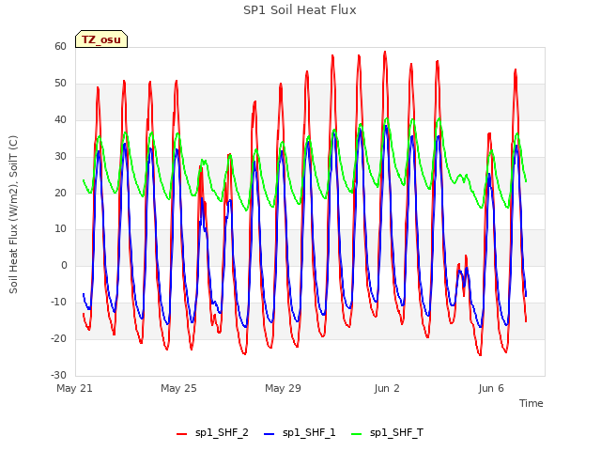Click the TZ_osu annotation label

click(x=101, y=39)
